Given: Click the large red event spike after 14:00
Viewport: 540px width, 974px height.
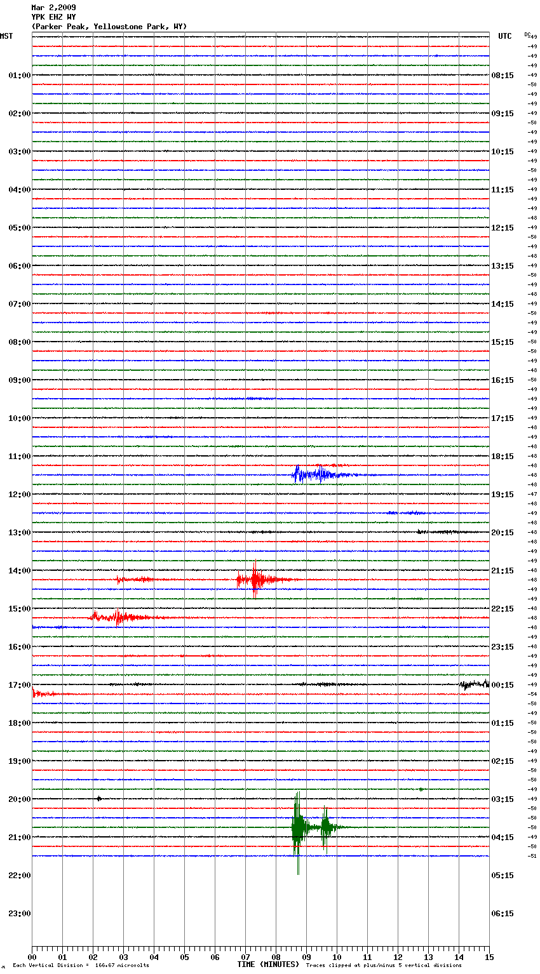Looking at the screenshot, I should click(x=255, y=579).
